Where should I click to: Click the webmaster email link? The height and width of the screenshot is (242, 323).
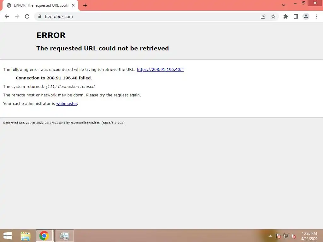(67, 103)
